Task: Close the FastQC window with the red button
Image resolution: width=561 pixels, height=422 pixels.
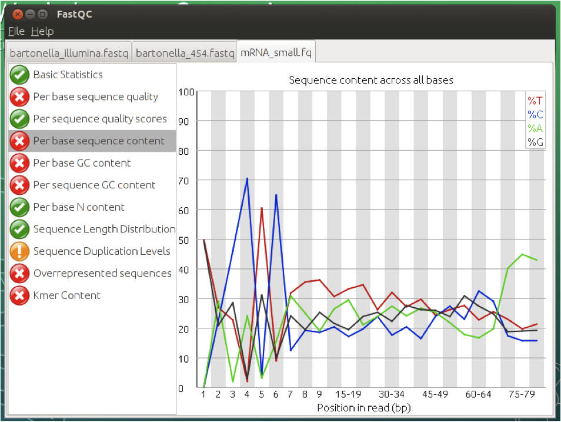Action: point(18,14)
